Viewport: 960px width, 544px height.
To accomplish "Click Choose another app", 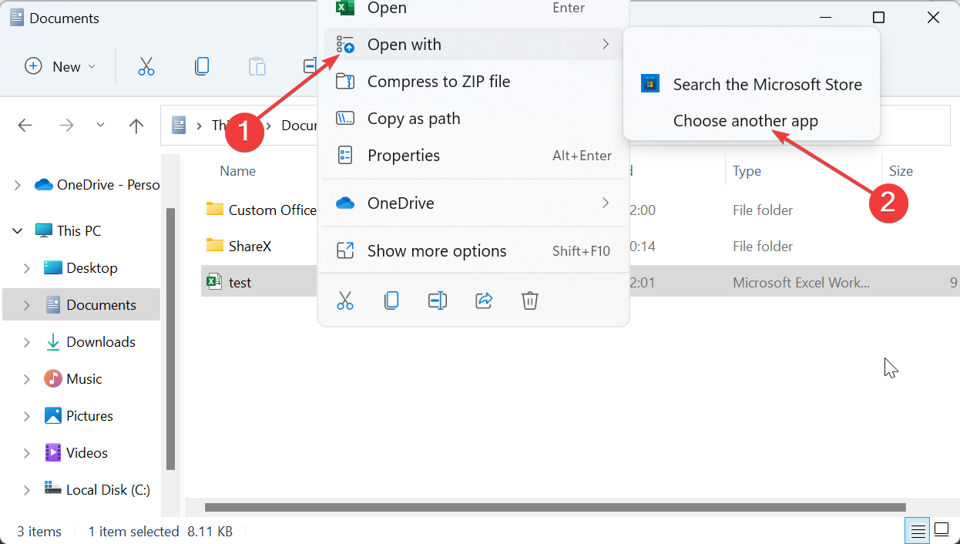I will (745, 121).
